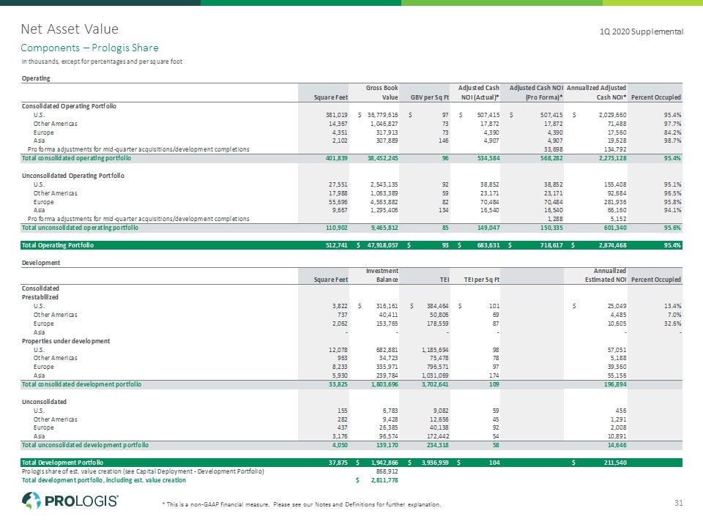Click the 'Unconsolidated' development row label
Viewport: 703px width, 527px height.
pyautogui.click(x=44, y=402)
